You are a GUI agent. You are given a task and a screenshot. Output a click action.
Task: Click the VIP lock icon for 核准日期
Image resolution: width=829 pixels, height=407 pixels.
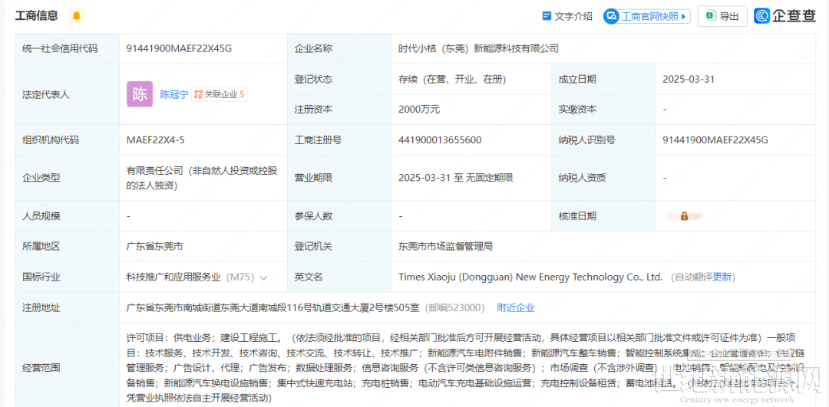coord(684,216)
